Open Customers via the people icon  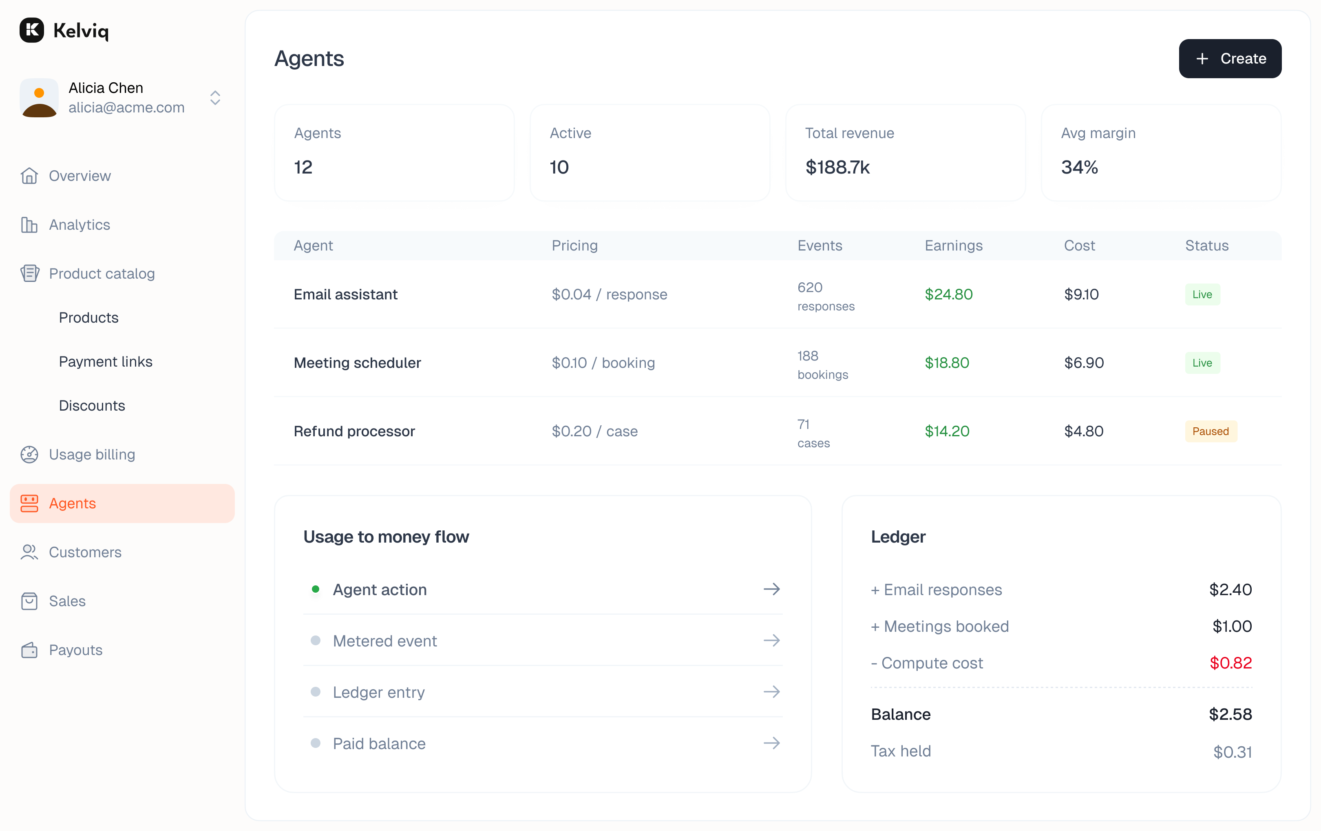[x=30, y=552]
